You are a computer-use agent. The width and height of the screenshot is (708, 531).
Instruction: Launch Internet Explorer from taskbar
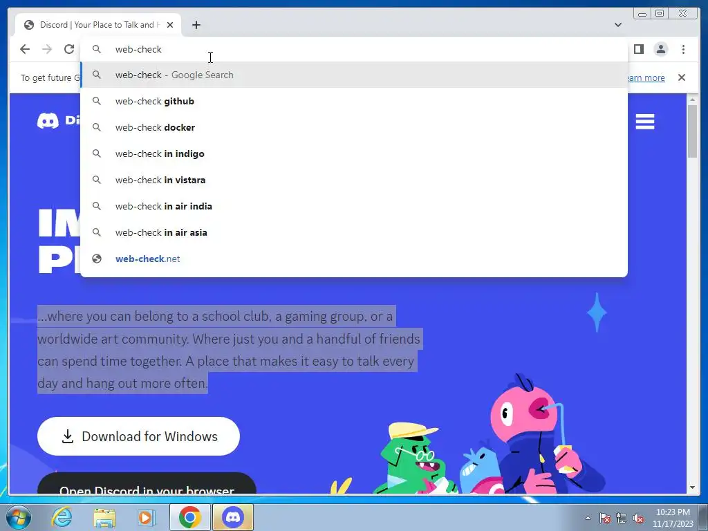point(62,517)
